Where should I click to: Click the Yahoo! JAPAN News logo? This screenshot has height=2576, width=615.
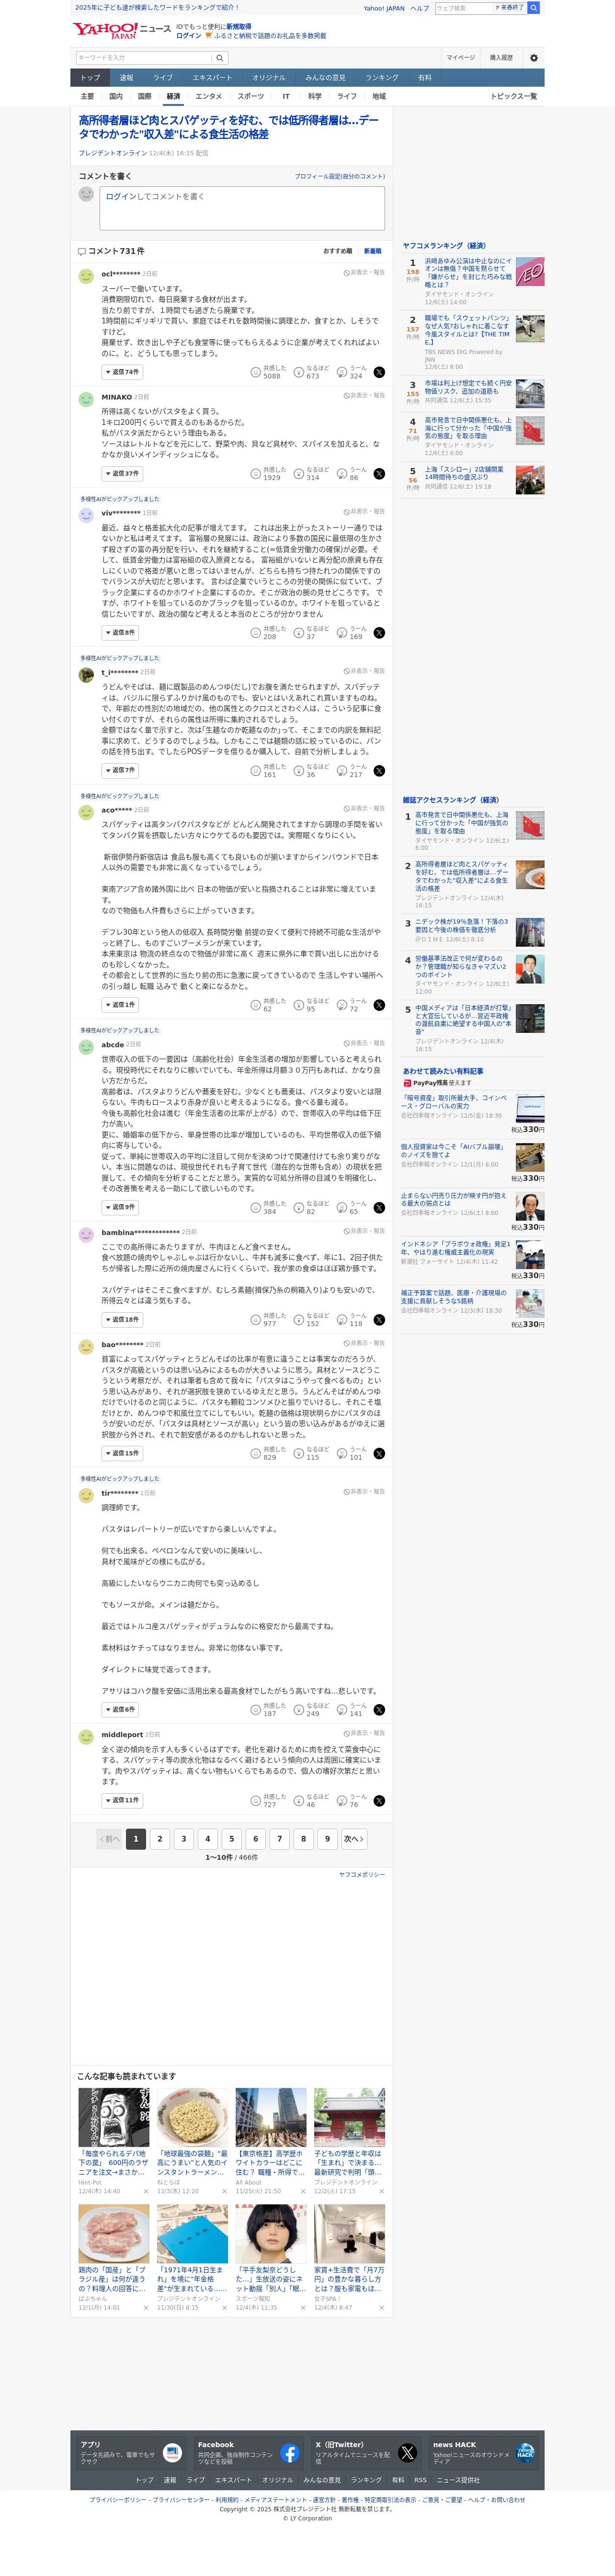click(x=122, y=31)
